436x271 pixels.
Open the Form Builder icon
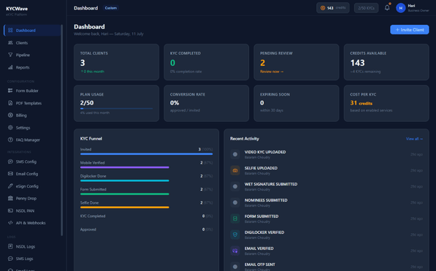tap(10, 91)
